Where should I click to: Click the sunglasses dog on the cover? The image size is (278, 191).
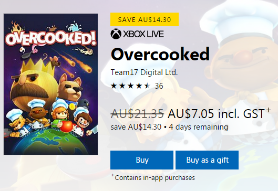point(69,89)
